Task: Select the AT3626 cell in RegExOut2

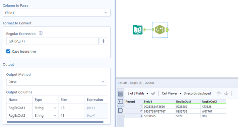Action: [x=213, y=107]
